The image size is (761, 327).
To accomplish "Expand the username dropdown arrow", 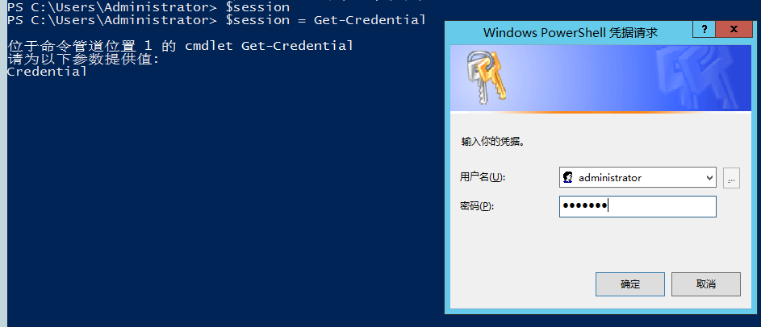I will 710,178.
